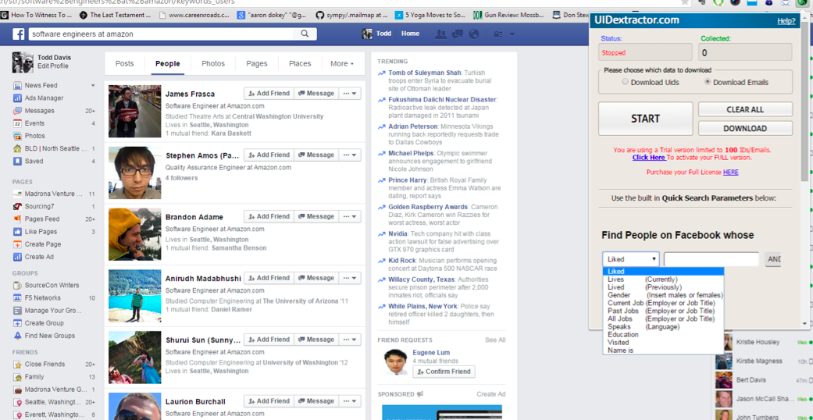Choose Speaks Language option
The width and height of the screenshot is (813, 420).
coord(661,326)
